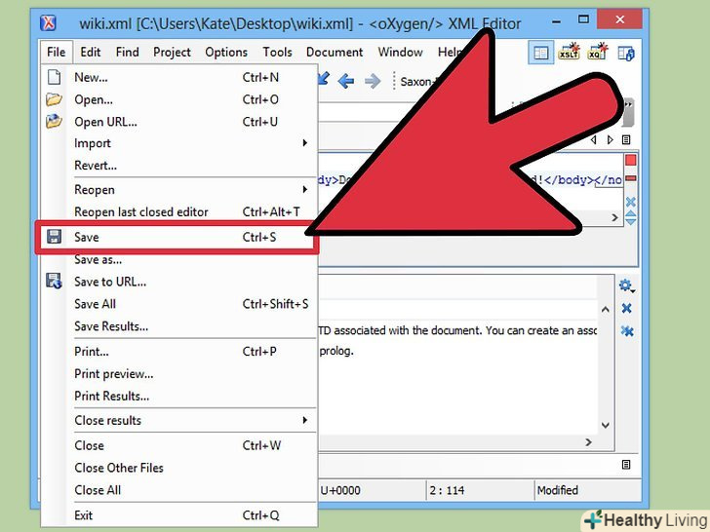Viewport: 710px width, 532px height.
Task: Choose Close menu entry
Action: [x=178, y=445]
